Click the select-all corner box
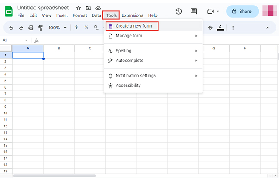The height and width of the screenshot is (181, 279). tap(6, 48)
